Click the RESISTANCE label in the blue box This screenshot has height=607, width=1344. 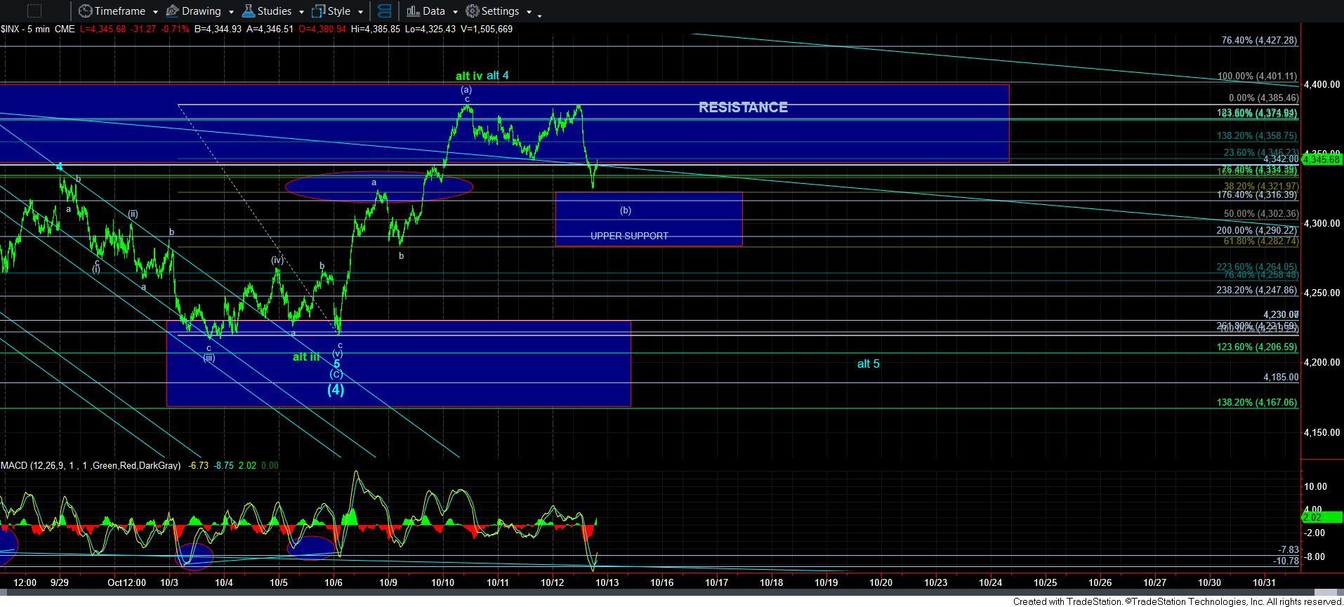point(743,107)
